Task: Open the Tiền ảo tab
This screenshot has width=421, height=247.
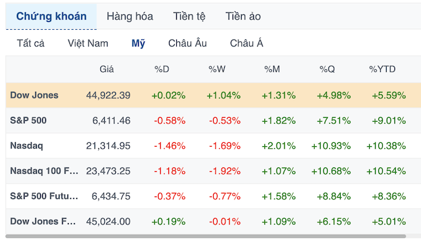Action: pos(243,16)
